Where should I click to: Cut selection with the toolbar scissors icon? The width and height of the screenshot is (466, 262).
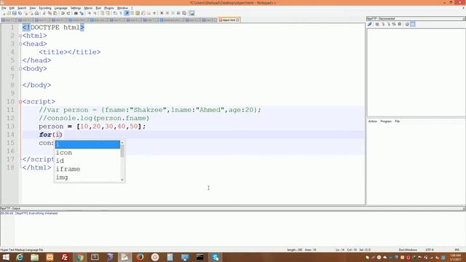click(44, 13)
